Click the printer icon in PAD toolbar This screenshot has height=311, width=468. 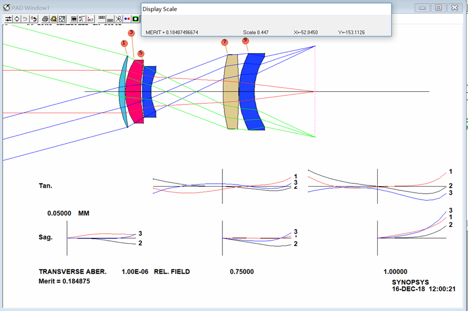(x=45, y=19)
